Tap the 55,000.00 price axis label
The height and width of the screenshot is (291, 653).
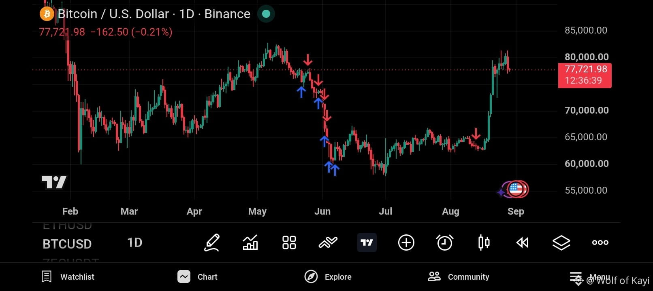click(586, 190)
